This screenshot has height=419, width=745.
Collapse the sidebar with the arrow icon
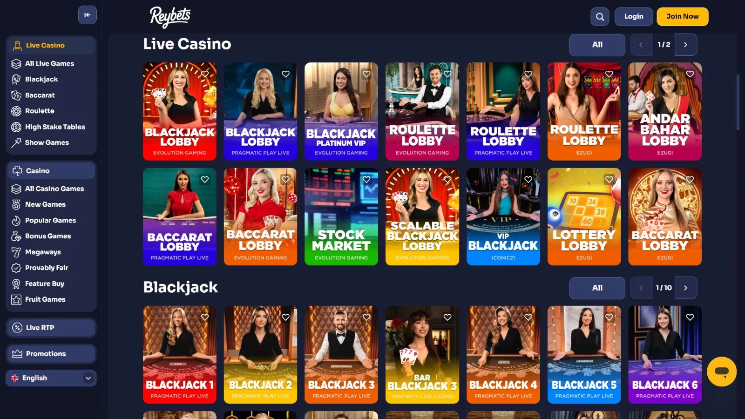pos(88,15)
